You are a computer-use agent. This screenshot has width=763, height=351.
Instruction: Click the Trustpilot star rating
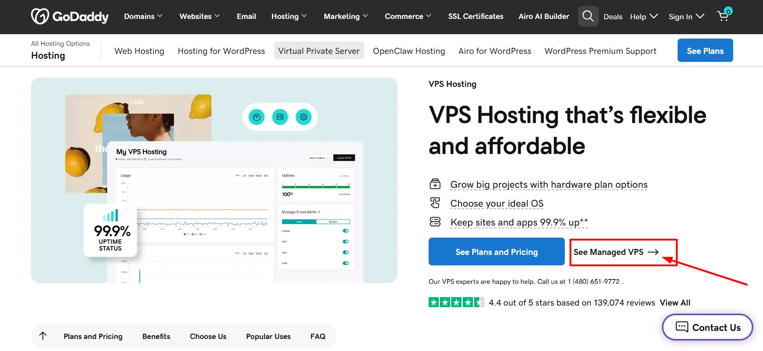[x=456, y=302]
